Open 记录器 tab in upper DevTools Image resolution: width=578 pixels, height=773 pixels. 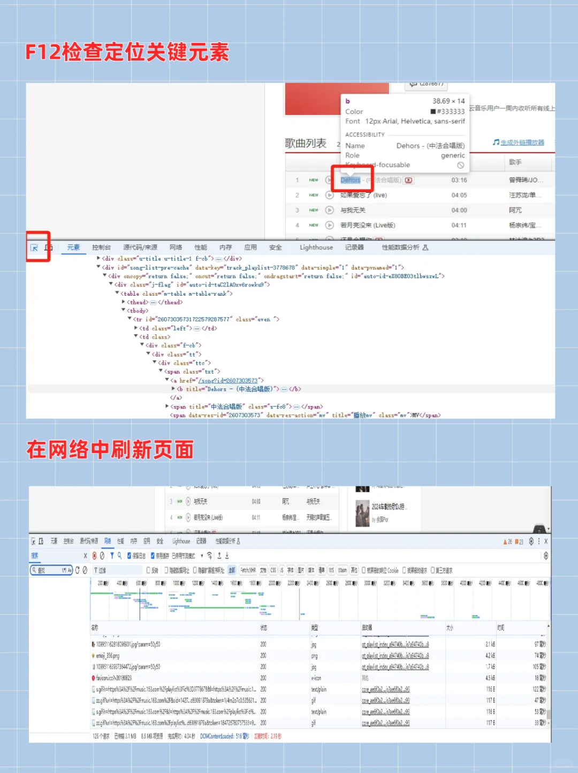[354, 247]
